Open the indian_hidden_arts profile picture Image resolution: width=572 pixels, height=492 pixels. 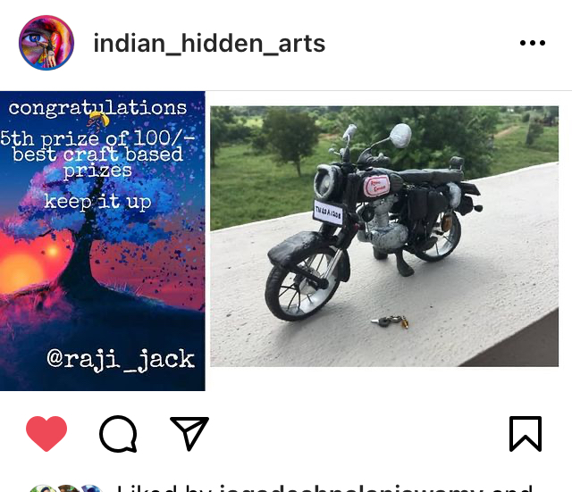(46, 43)
